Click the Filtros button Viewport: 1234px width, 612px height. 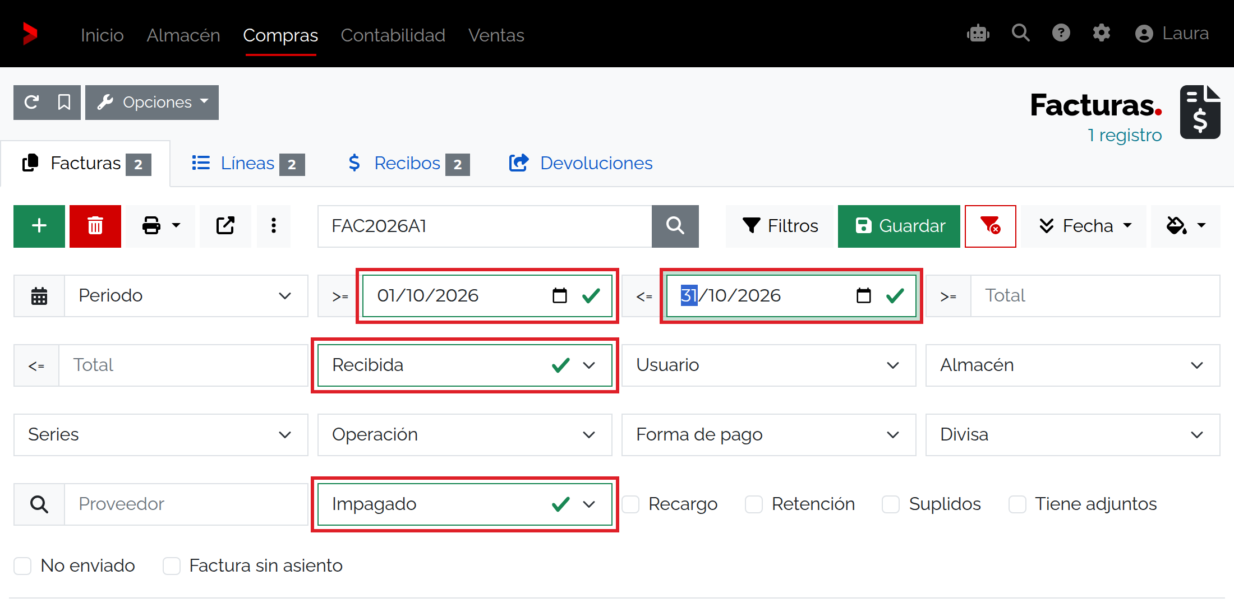click(x=780, y=226)
